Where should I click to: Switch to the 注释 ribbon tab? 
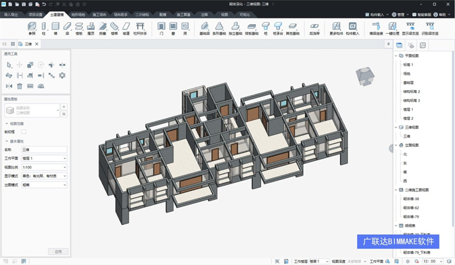click(204, 15)
